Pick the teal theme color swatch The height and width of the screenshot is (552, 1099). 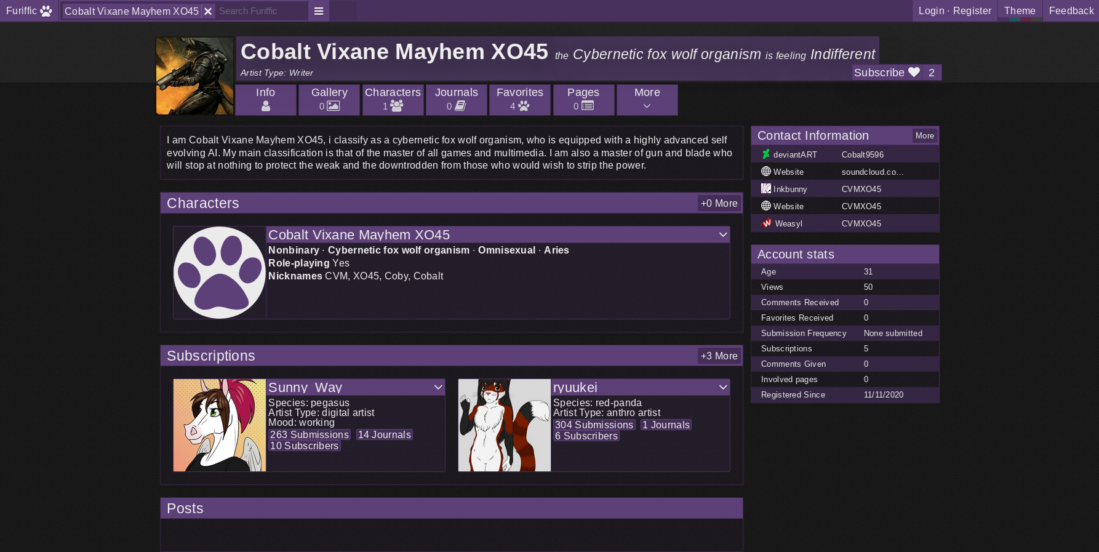click(x=1014, y=19)
